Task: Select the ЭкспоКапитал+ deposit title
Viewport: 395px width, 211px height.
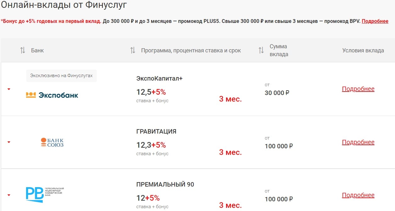Action: (159, 78)
